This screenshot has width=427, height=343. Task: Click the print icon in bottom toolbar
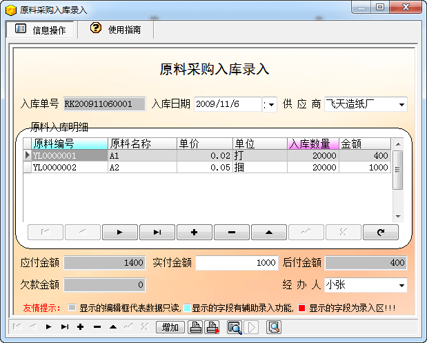pyautogui.click(x=196, y=327)
